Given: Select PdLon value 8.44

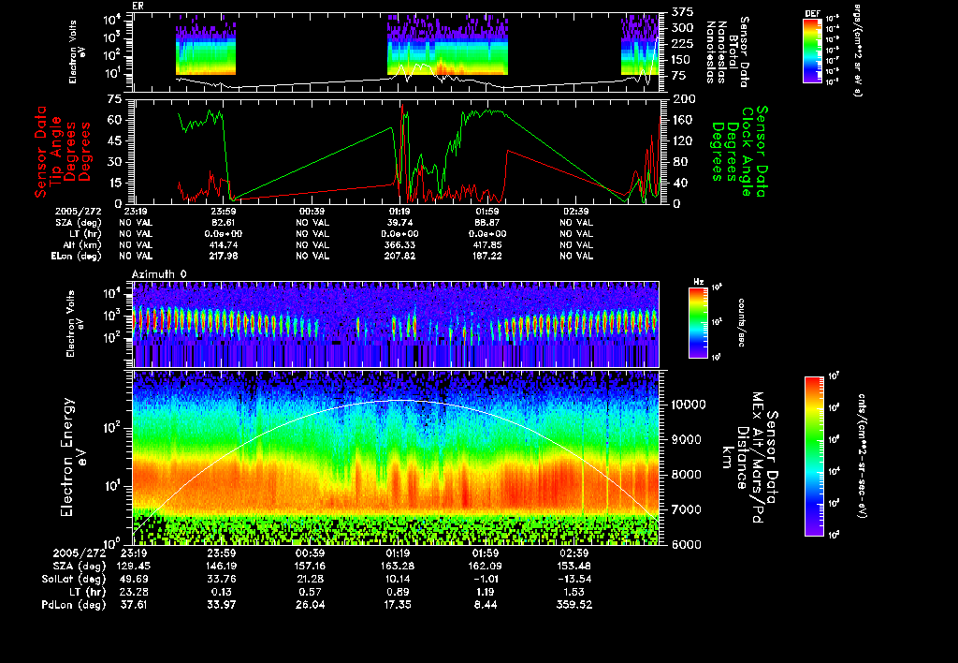Looking at the screenshot, I should [486, 605].
